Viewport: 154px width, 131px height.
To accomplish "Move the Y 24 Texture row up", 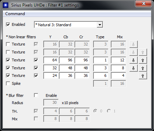I will tap(143, 76).
